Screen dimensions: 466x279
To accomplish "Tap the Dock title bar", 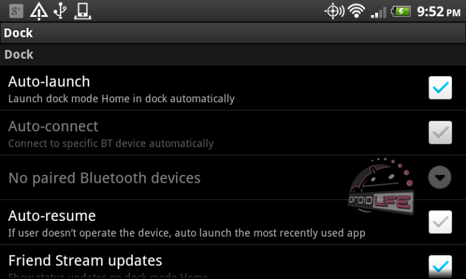I will point(233,33).
